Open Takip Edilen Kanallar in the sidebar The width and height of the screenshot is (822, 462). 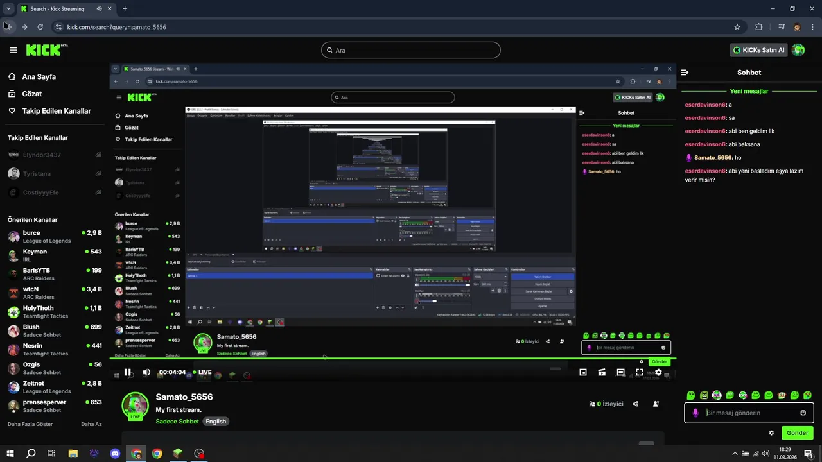[49, 111]
